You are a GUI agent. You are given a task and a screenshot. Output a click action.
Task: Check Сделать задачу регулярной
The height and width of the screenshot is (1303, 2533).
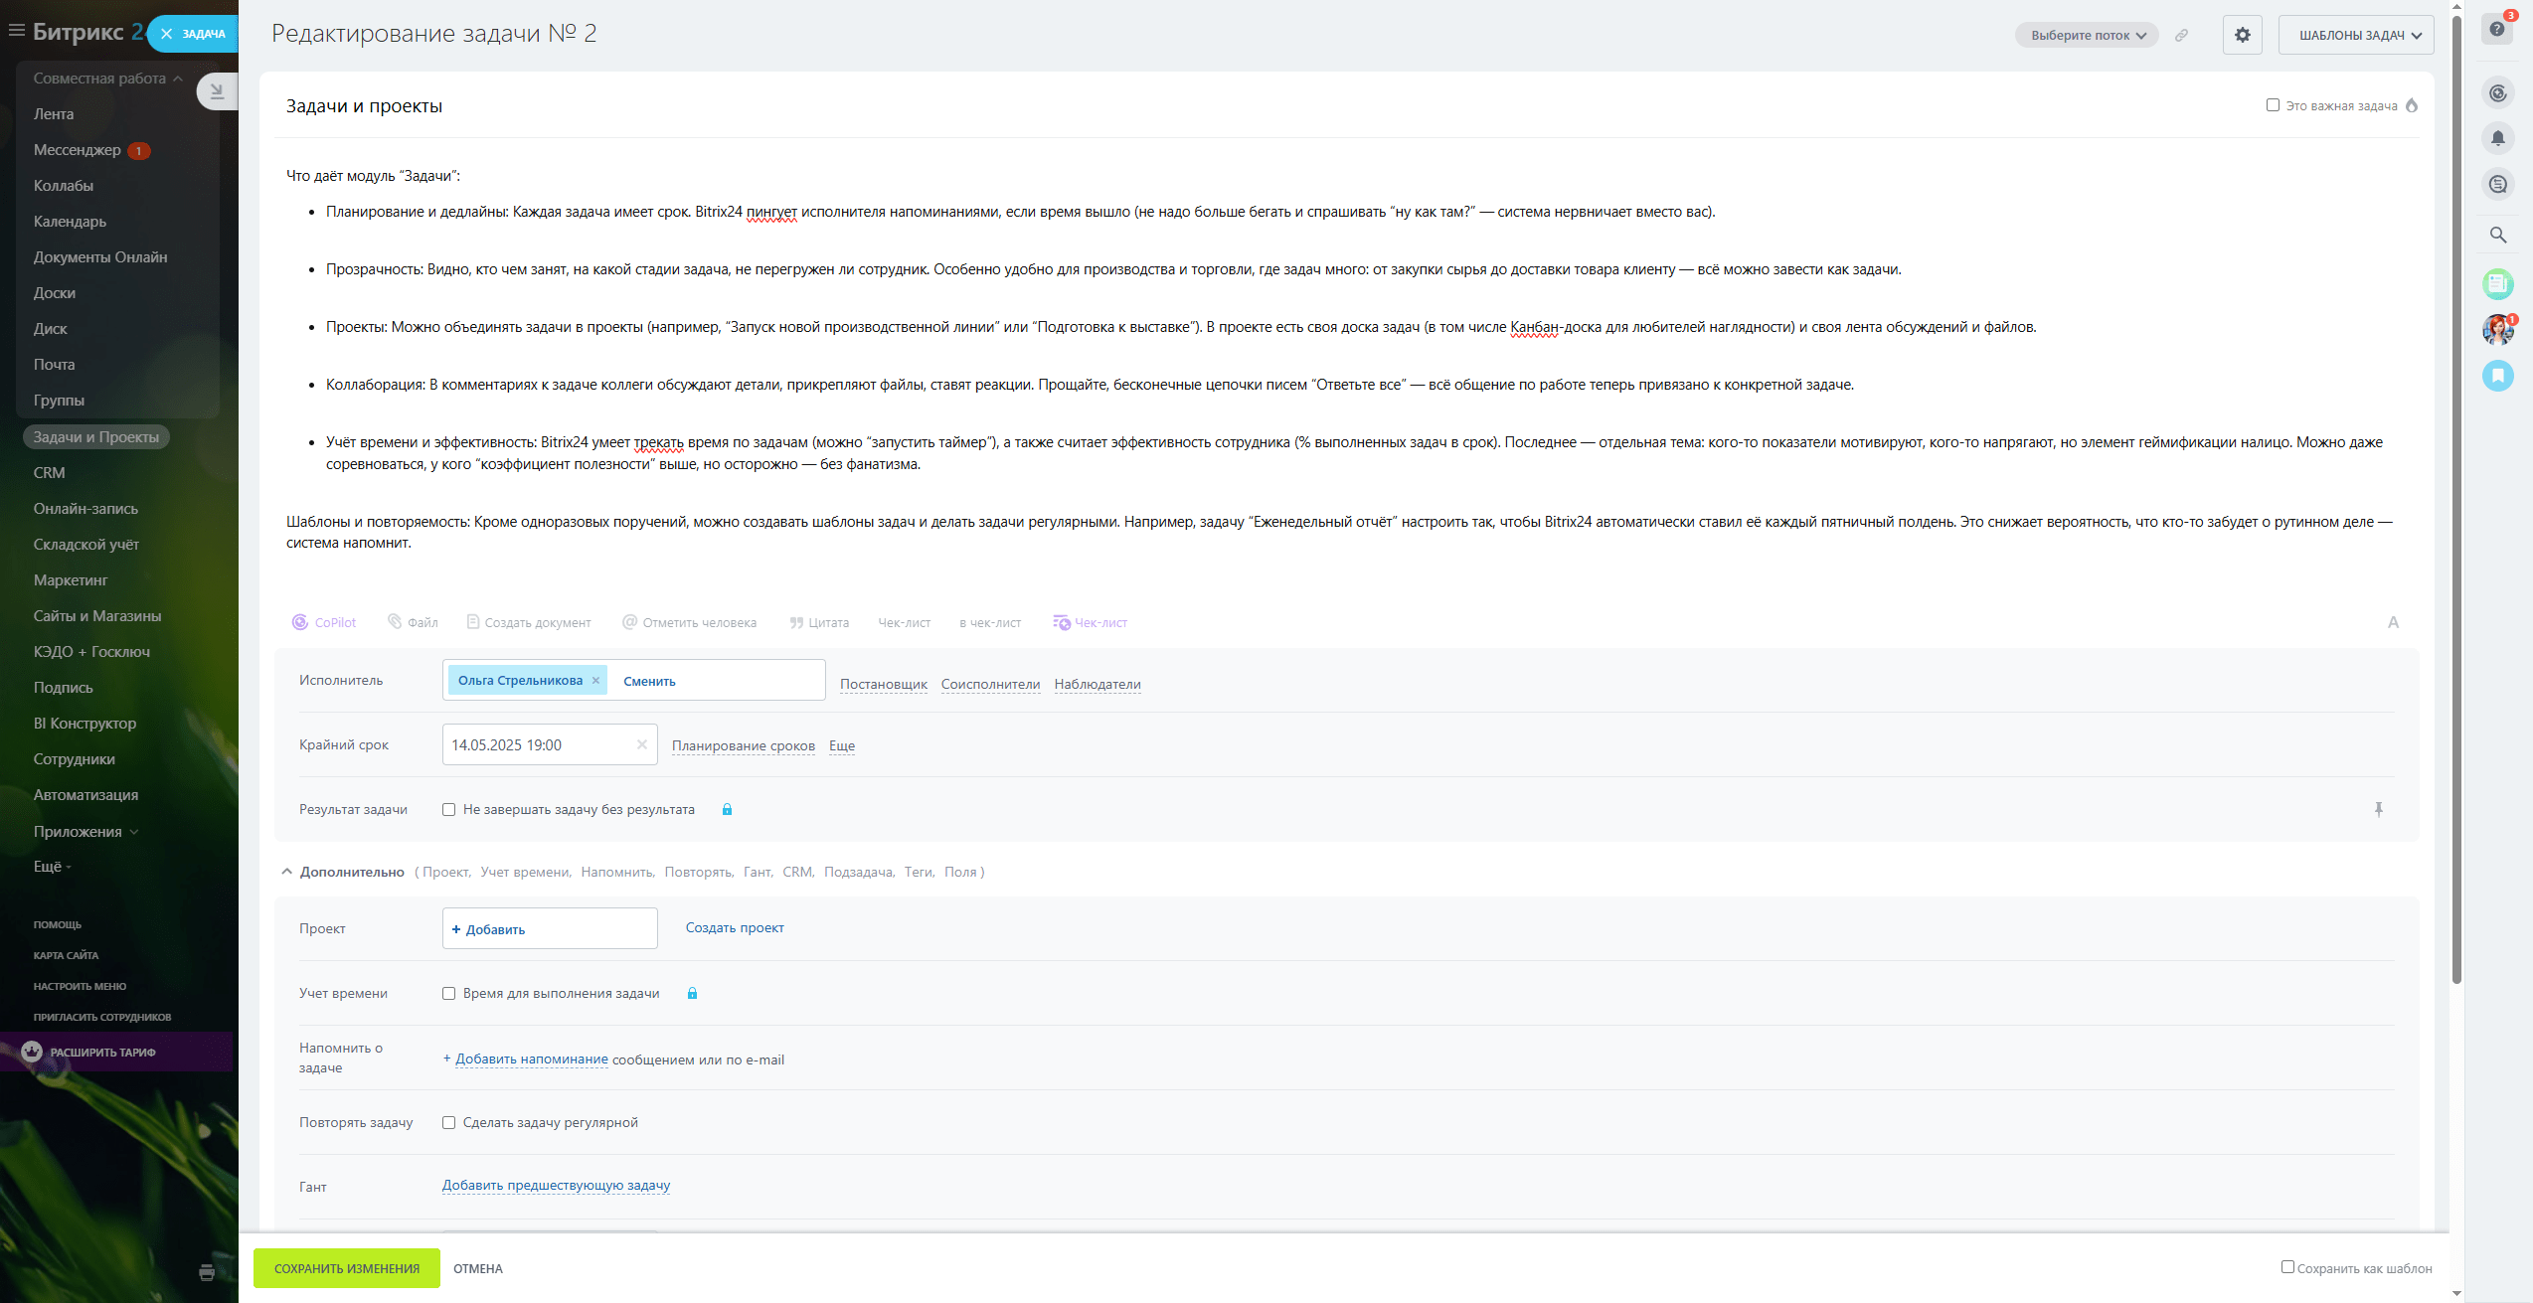(449, 1123)
